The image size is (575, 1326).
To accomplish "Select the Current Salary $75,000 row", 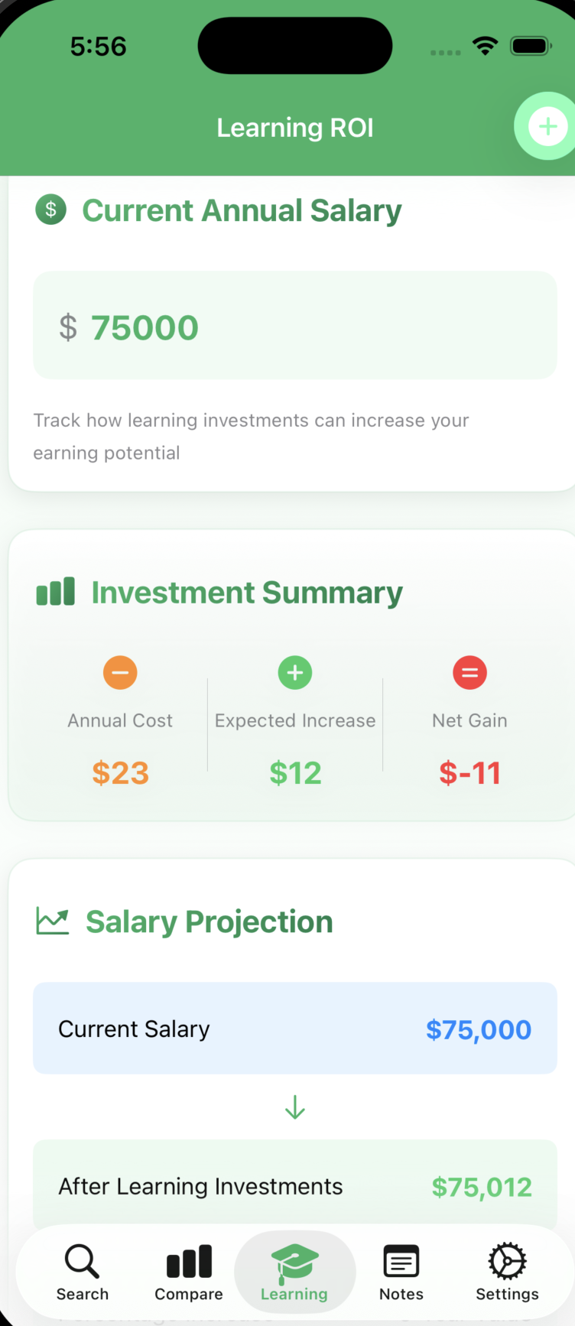I will pos(295,1029).
